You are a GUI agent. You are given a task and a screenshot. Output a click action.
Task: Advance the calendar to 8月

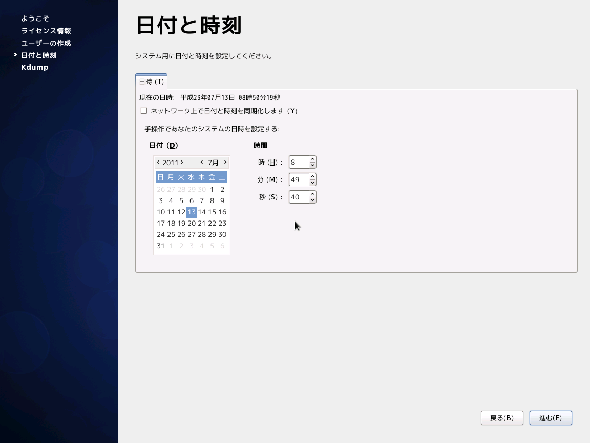(x=224, y=162)
